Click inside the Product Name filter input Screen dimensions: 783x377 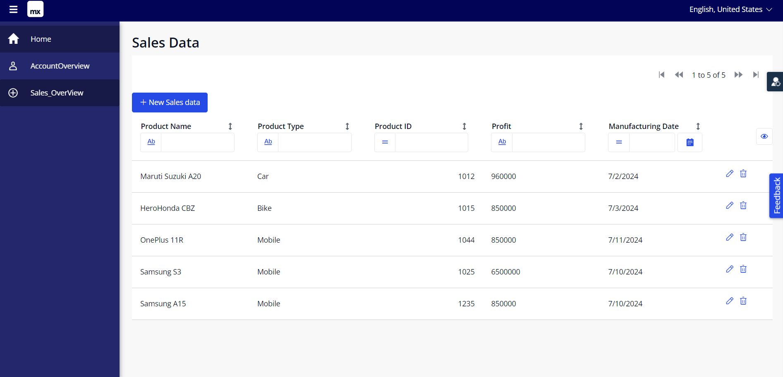pyautogui.click(x=198, y=142)
